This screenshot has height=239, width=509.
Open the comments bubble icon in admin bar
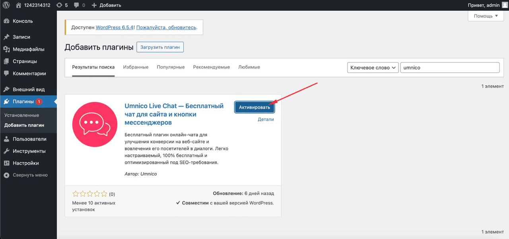pyautogui.click(x=78, y=5)
